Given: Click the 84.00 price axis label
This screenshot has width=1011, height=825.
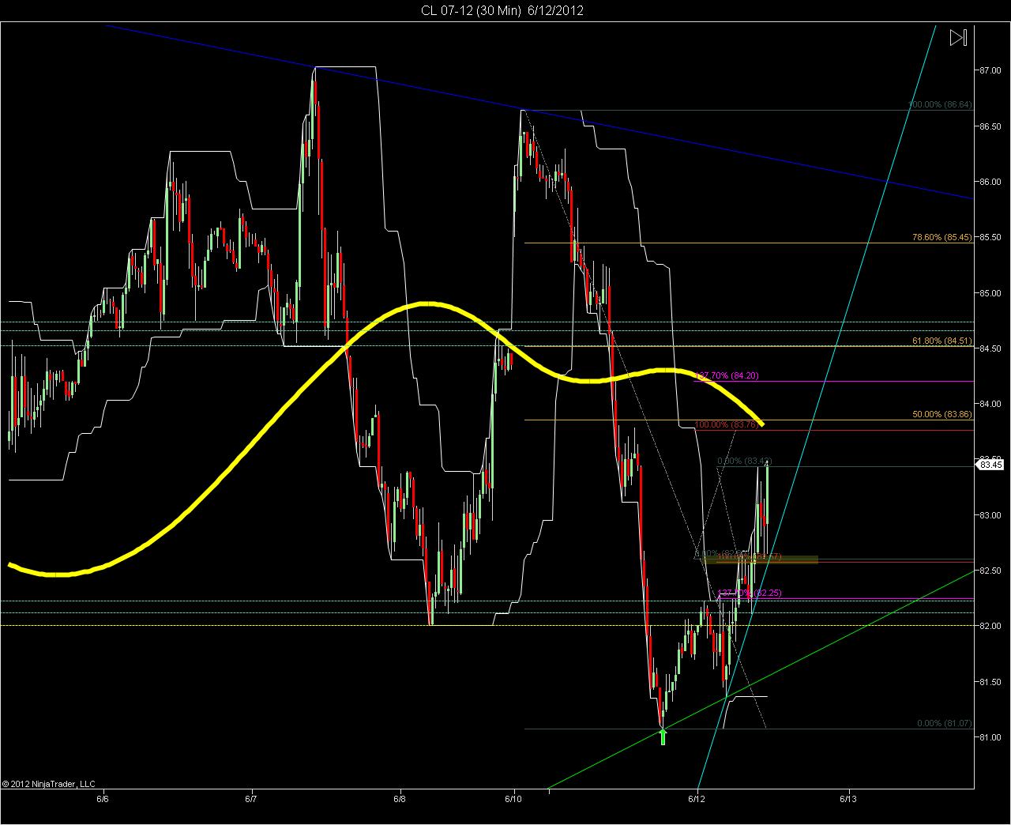Looking at the screenshot, I should click(x=990, y=404).
